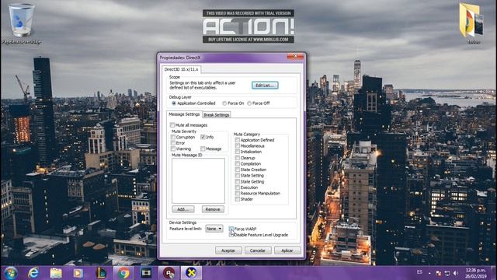Check the Corruption severity box
497x280 pixels.
pyautogui.click(x=172, y=137)
